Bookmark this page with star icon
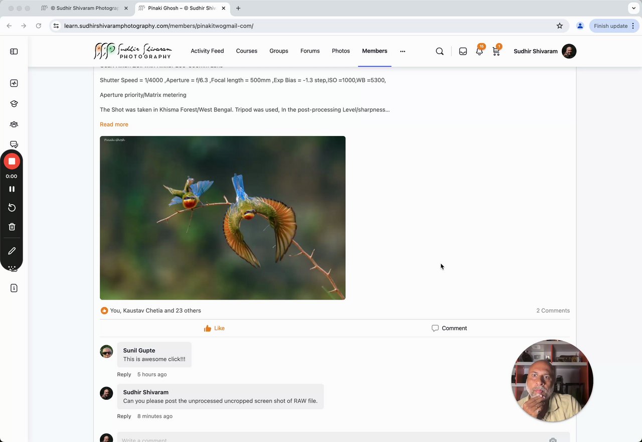642x442 pixels. (560, 26)
